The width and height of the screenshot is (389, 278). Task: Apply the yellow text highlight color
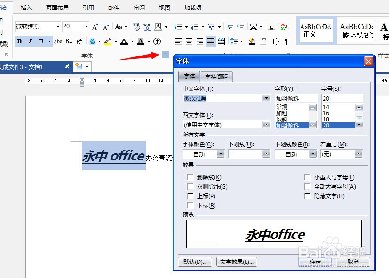pos(107,41)
